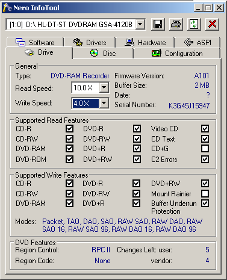Click the Print icon button
This screenshot has width=227, height=280.
tap(176, 25)
